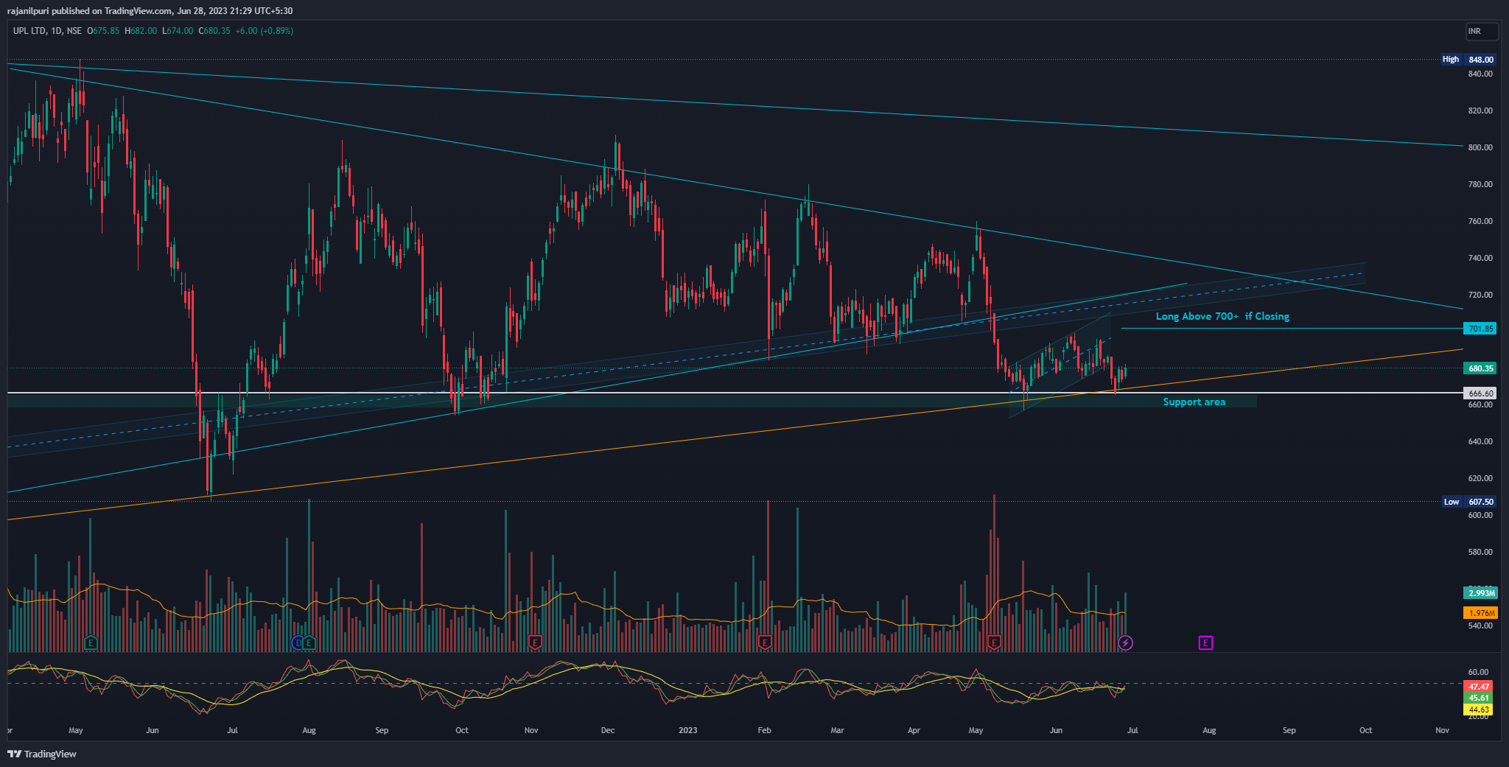This screenshot has width=1509, height=767.
Task: Click the yellow 44.63 indicator value
Action: point(1479,710)
